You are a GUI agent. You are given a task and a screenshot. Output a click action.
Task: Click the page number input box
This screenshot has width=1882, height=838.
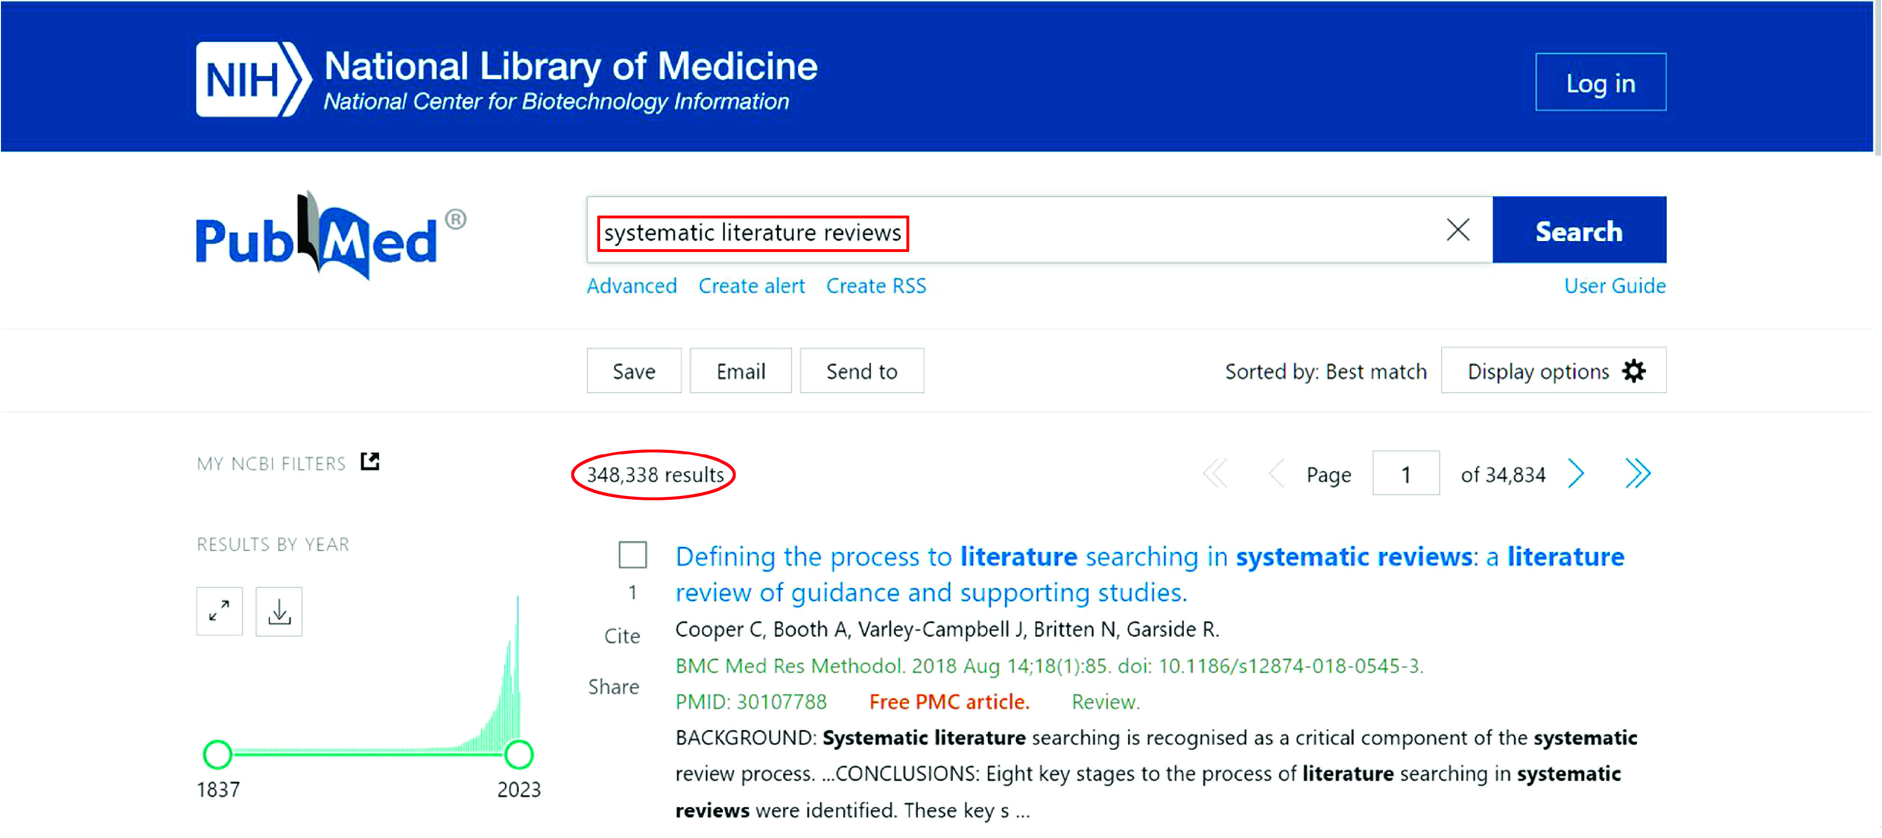coord(1406,474)
